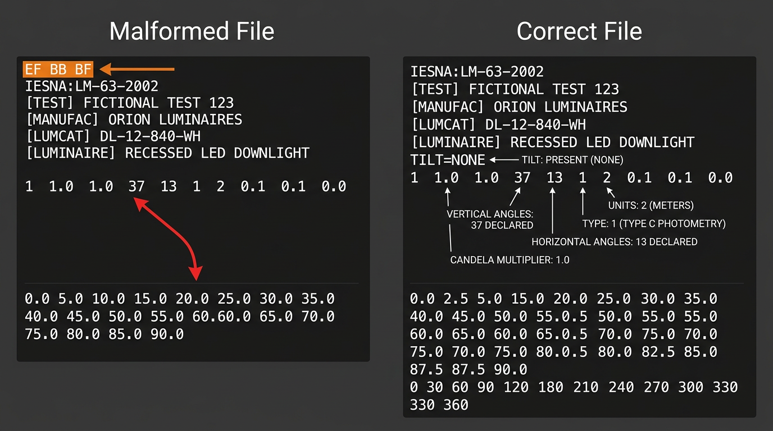The image size is (773, 431).
Task: Click the malformed 60.60.0 angle token
Action: click(221, 317)
